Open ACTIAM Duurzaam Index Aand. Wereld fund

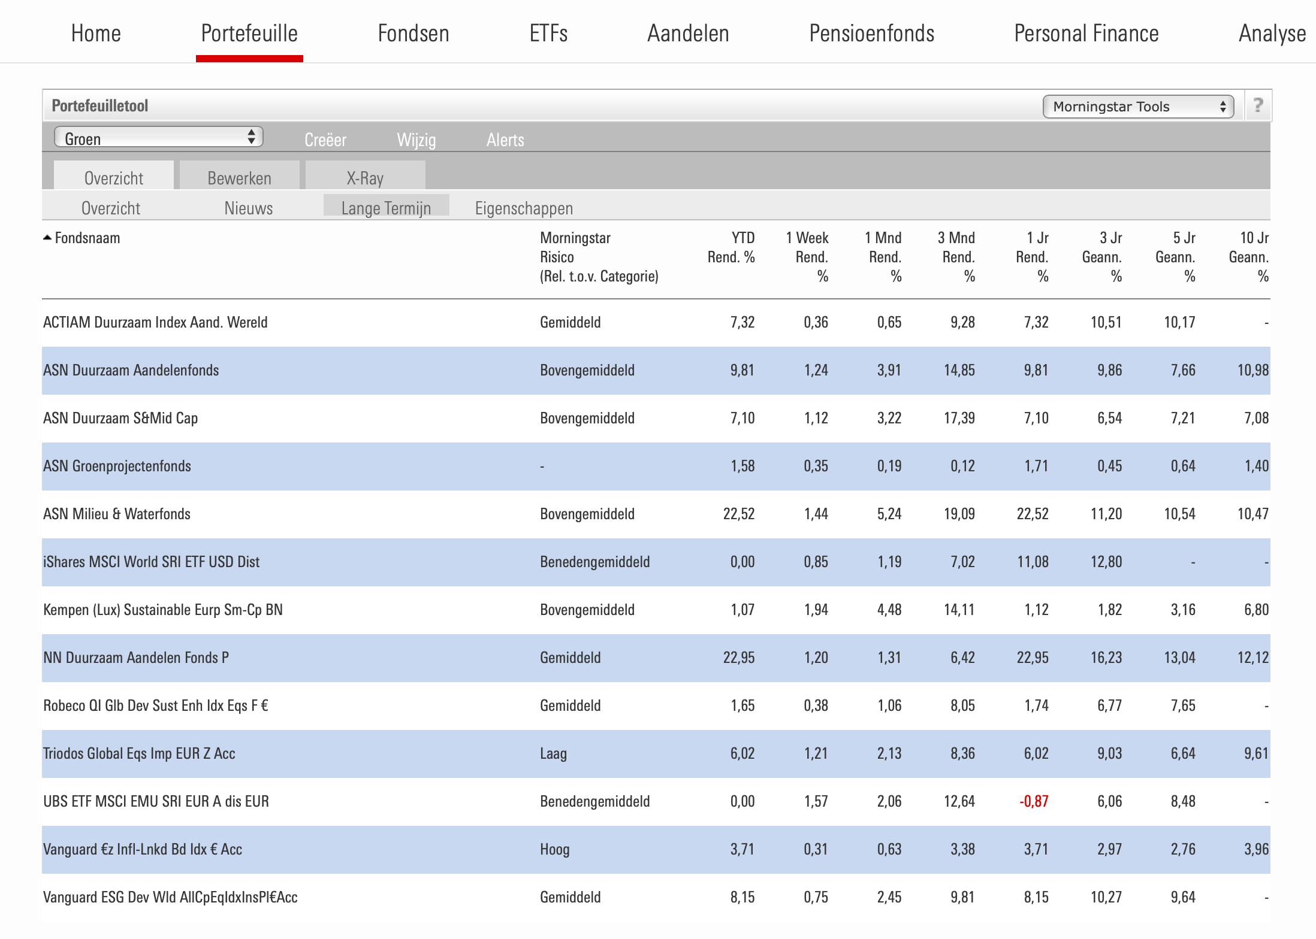(155, 322)
